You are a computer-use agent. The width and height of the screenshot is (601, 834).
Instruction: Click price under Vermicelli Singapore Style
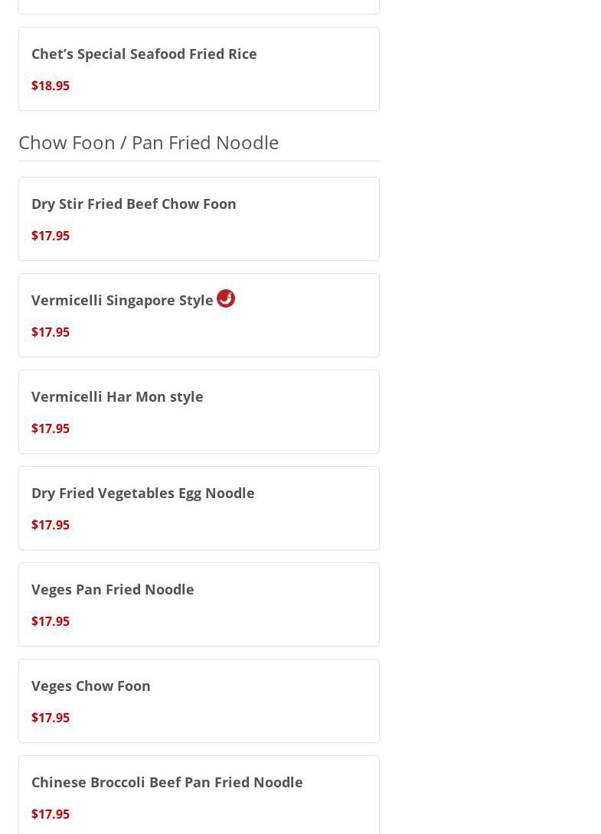tap(51, 332)
